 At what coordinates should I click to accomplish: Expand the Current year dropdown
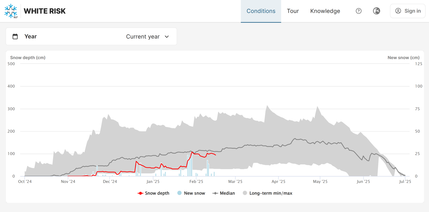pos(143,36)
